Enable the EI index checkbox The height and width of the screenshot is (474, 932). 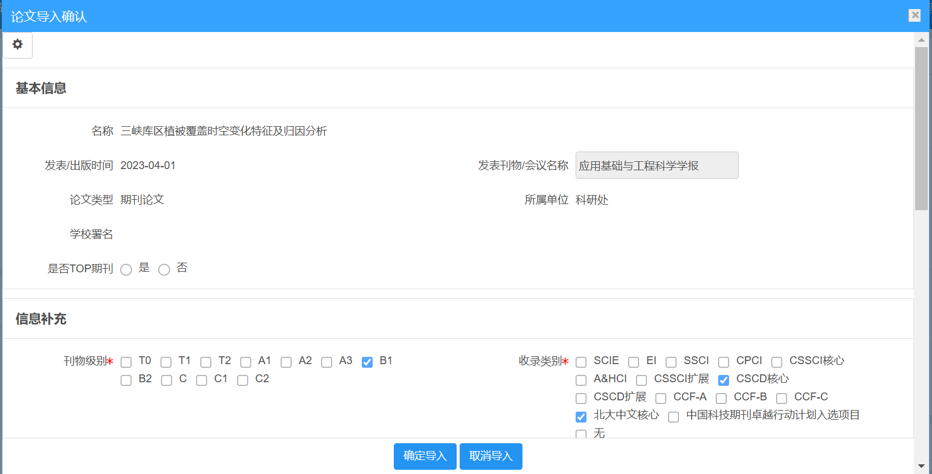click(634, 362)
